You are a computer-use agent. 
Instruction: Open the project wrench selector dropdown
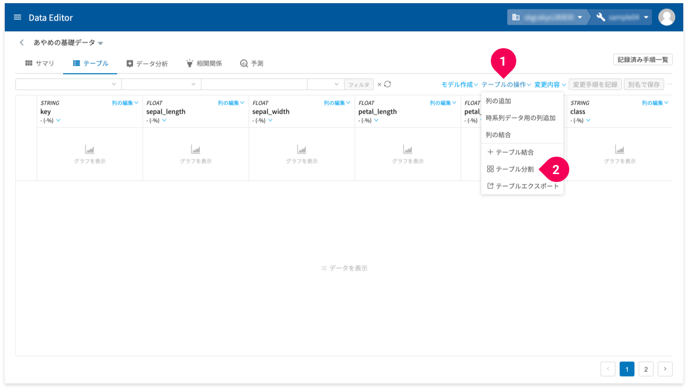623,17
